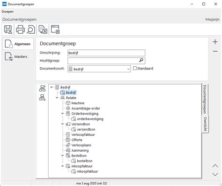Click the Omschrijving input field
The height and width of the screenshot is (186, 222).
[106, 53]
